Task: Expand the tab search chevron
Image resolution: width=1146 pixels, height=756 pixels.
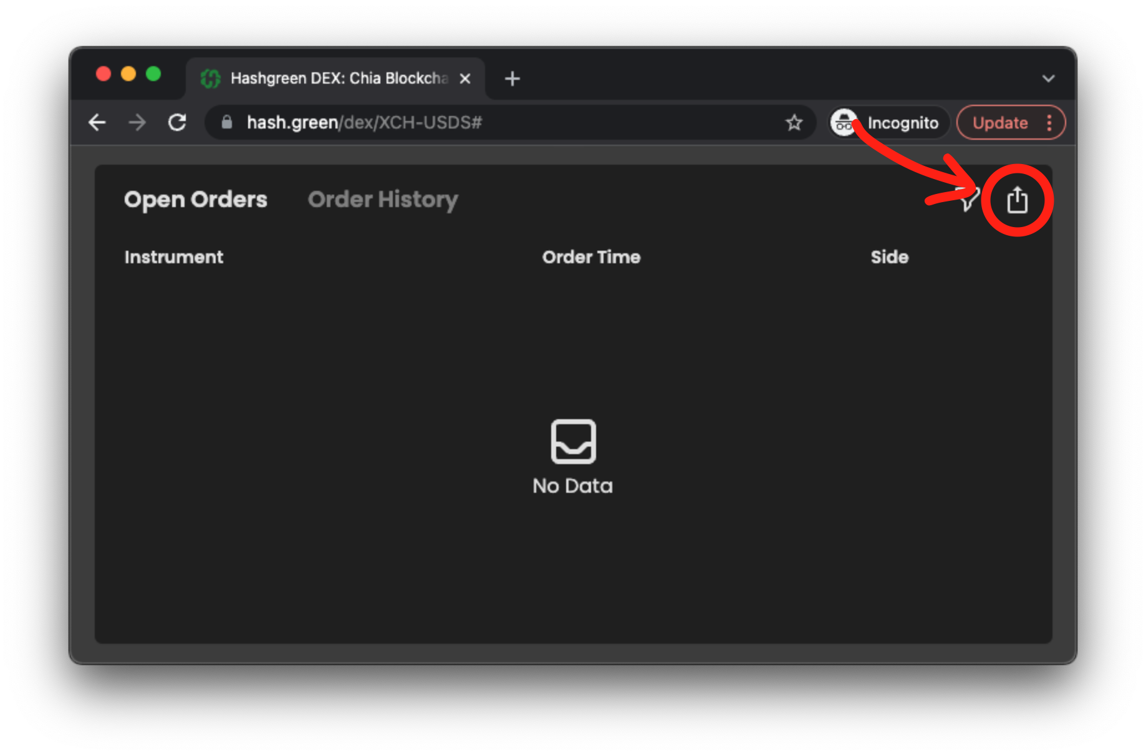Action: [1048, 79]
